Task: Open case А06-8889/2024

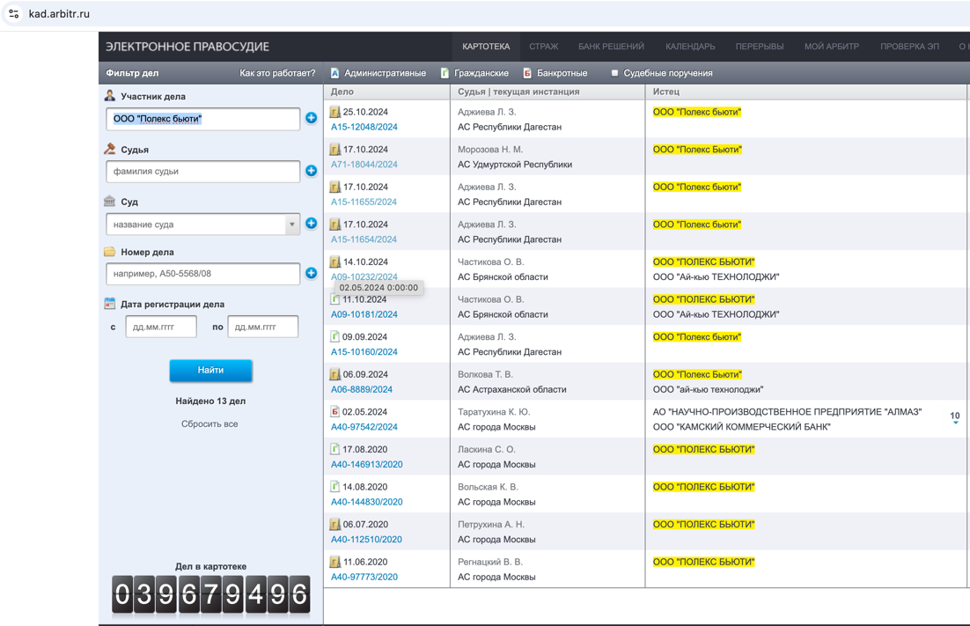Action: (x=362, y=389)
